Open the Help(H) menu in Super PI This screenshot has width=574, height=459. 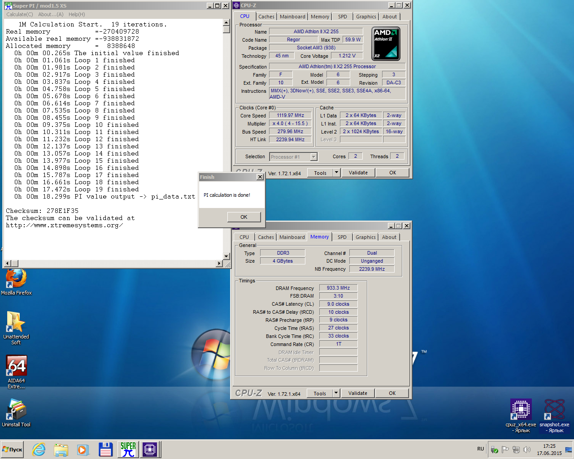click(77, 14)
